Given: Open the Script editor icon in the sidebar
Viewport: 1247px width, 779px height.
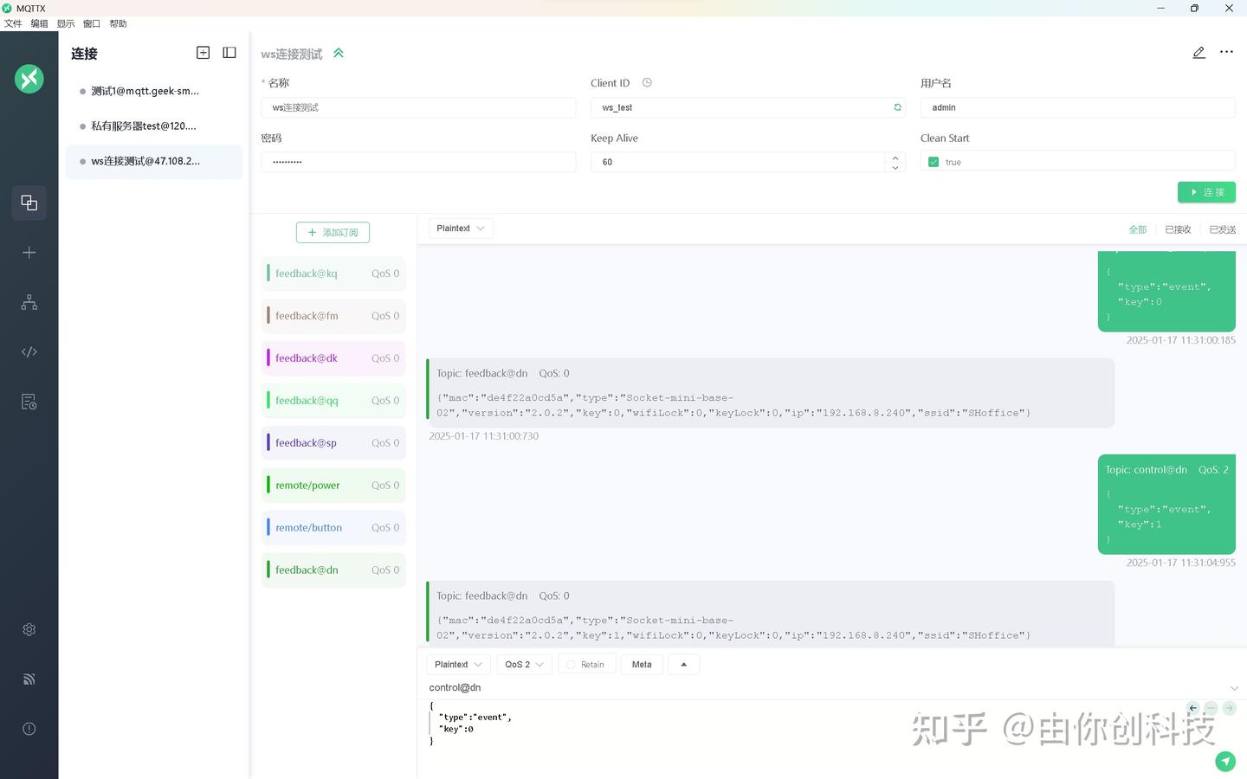Looking at the screenshot, I should [x=29, y=351].
